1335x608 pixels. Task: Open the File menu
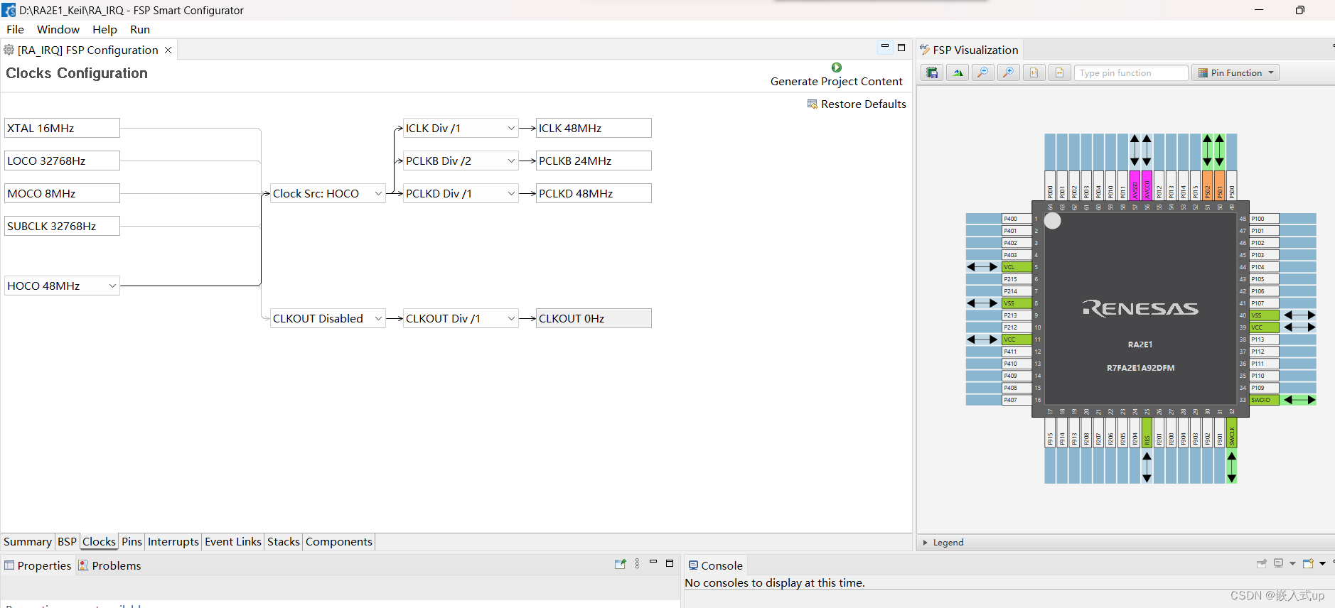click(x=15, y=29)
